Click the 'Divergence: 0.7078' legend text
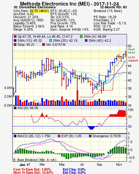Image resolution: width=139 pixels, height=174 pixels. click(107, 136)
